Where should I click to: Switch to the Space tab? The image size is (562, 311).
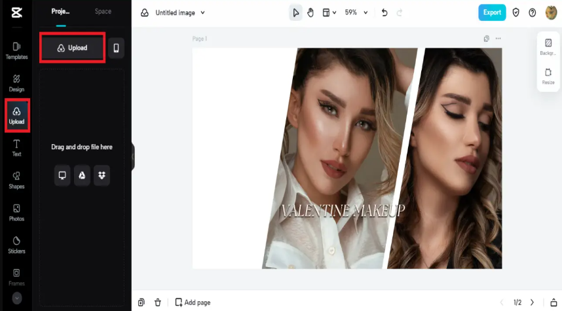[103, 12]
